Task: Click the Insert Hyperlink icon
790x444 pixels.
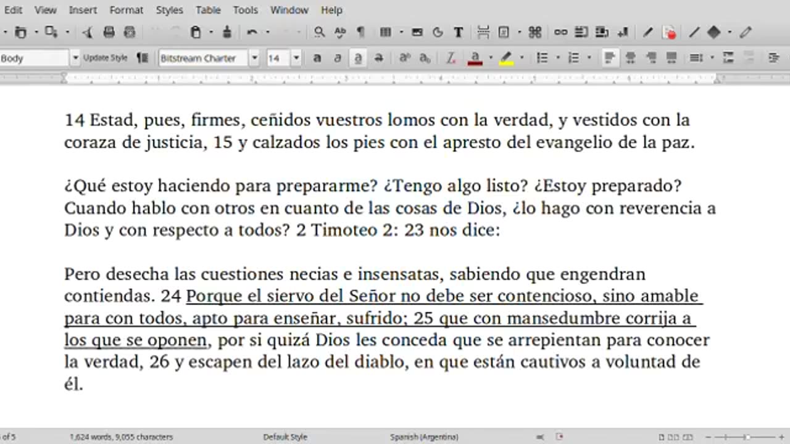Action: 560,33
